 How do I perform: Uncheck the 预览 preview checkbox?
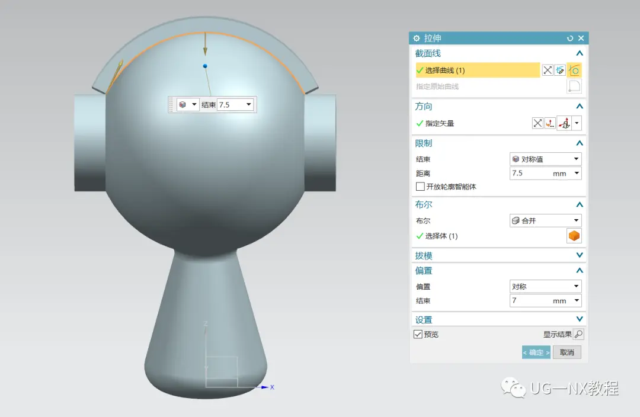point(418,334)
